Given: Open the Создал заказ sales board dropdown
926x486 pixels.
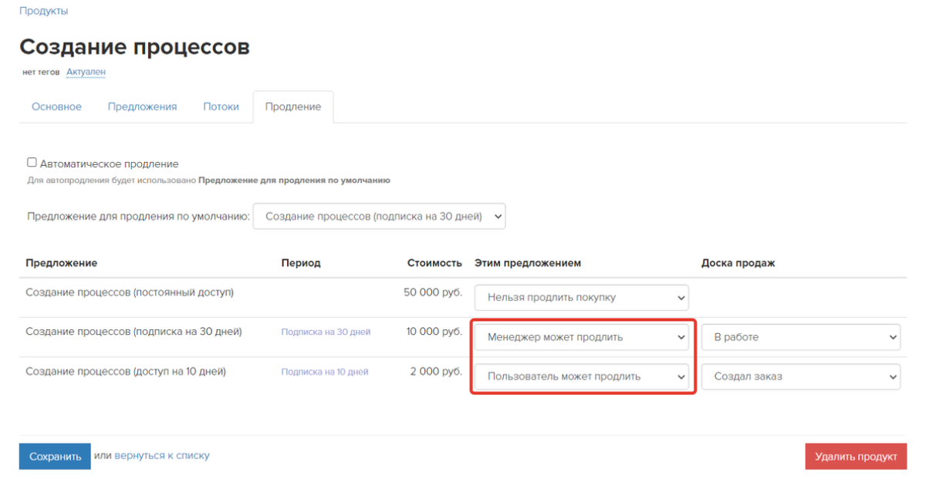Looking at the screenshot, I should 801,376.
